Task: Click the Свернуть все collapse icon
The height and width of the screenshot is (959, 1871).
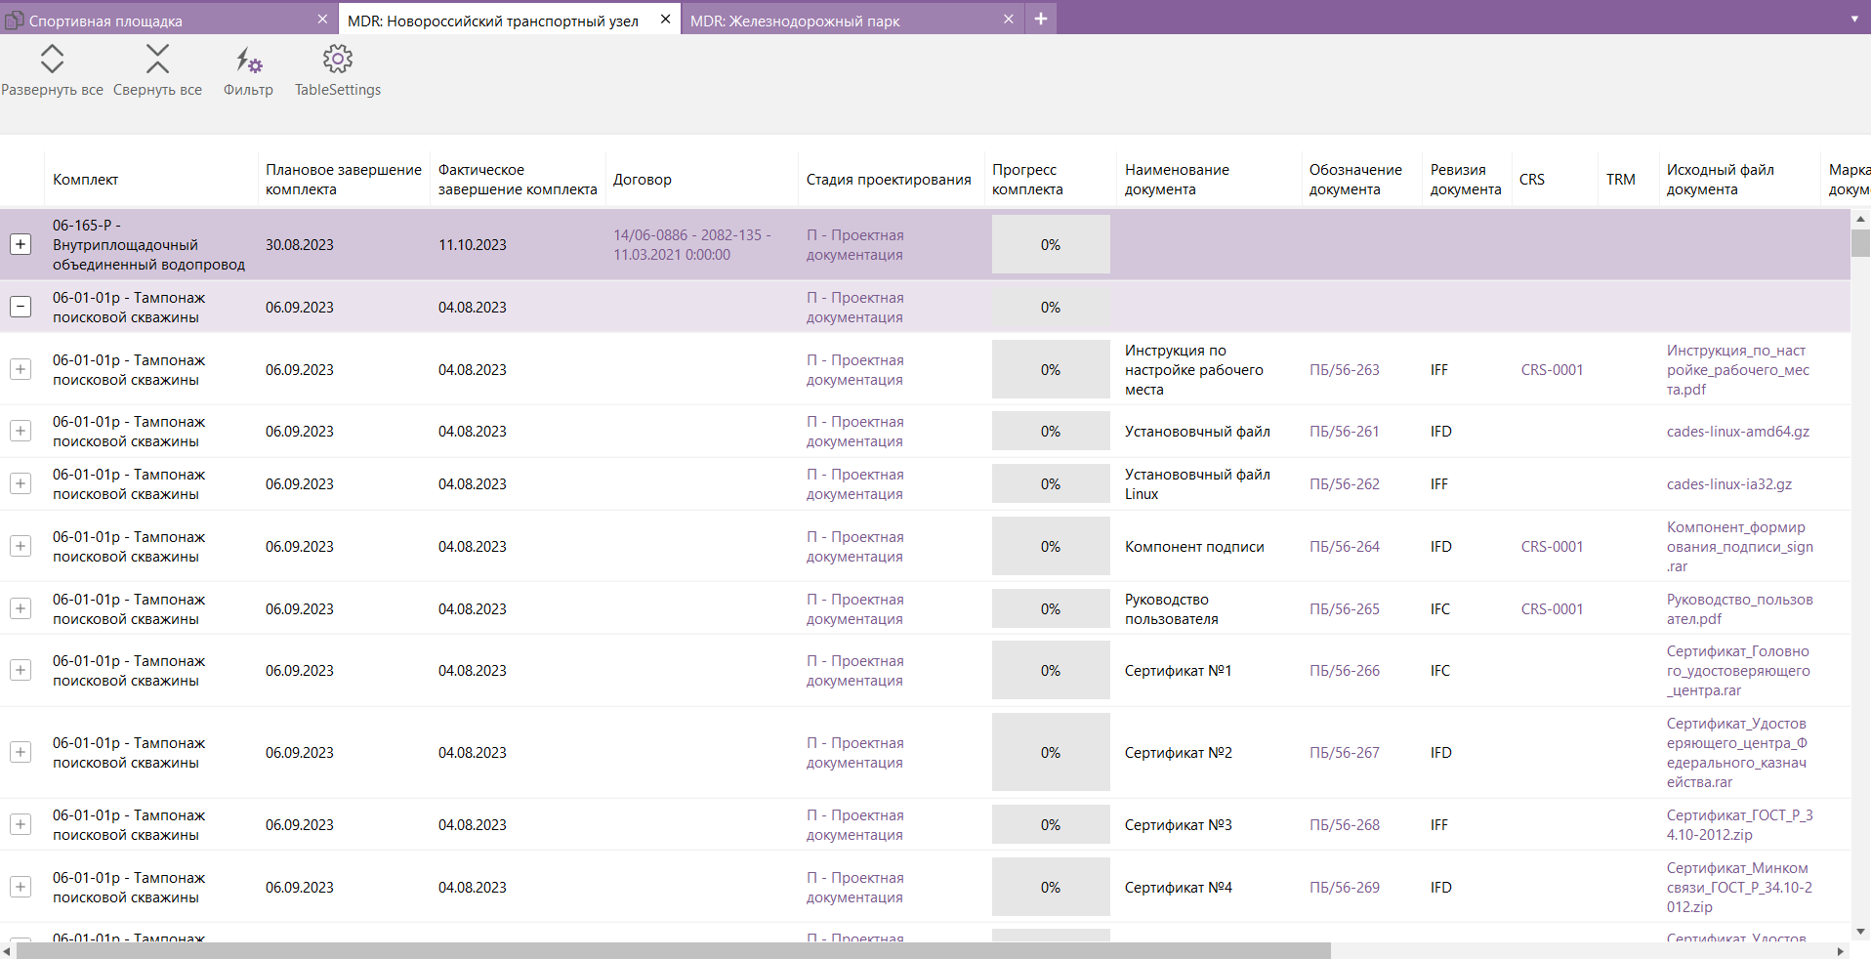Action: click(157, 60)
